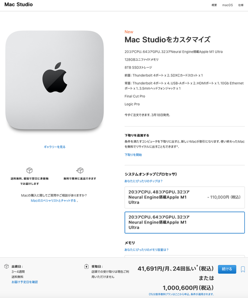
Task: Open あなたにぴったりのチップは? link
Action: tap(144, 181)
